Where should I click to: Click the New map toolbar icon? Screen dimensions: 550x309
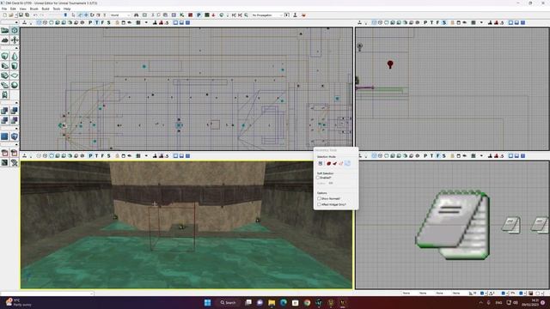click(5, 15)
